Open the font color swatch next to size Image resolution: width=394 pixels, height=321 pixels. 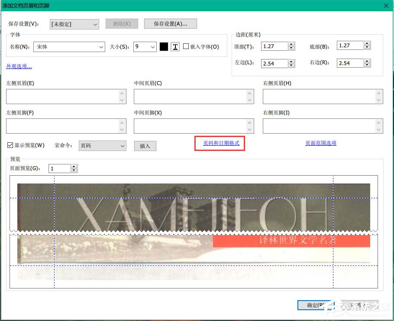click(x=164, y=46)
